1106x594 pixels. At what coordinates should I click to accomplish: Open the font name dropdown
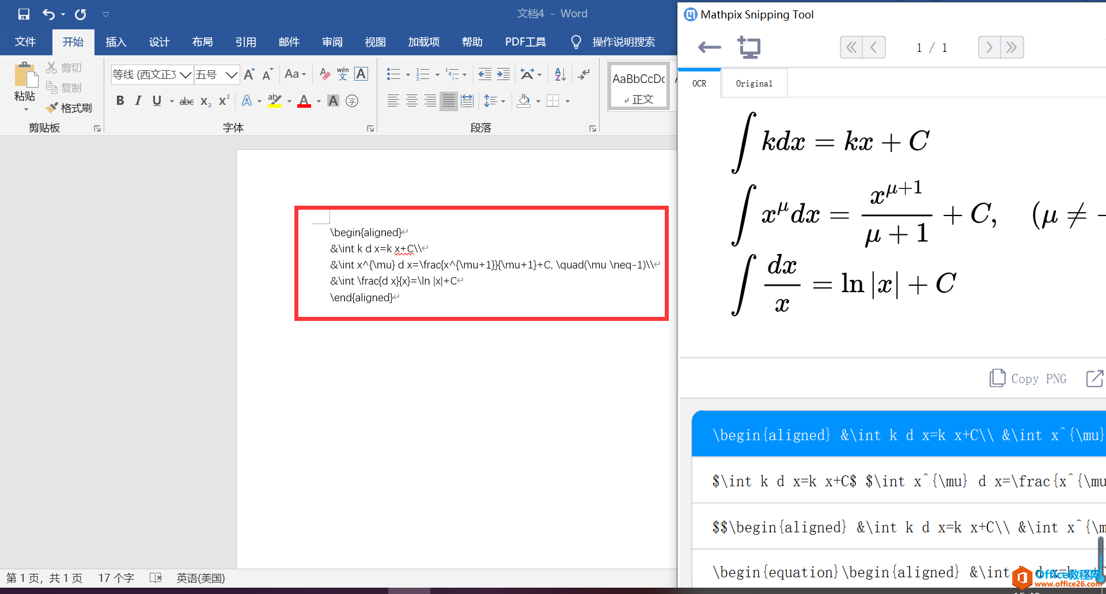(185, 74)
